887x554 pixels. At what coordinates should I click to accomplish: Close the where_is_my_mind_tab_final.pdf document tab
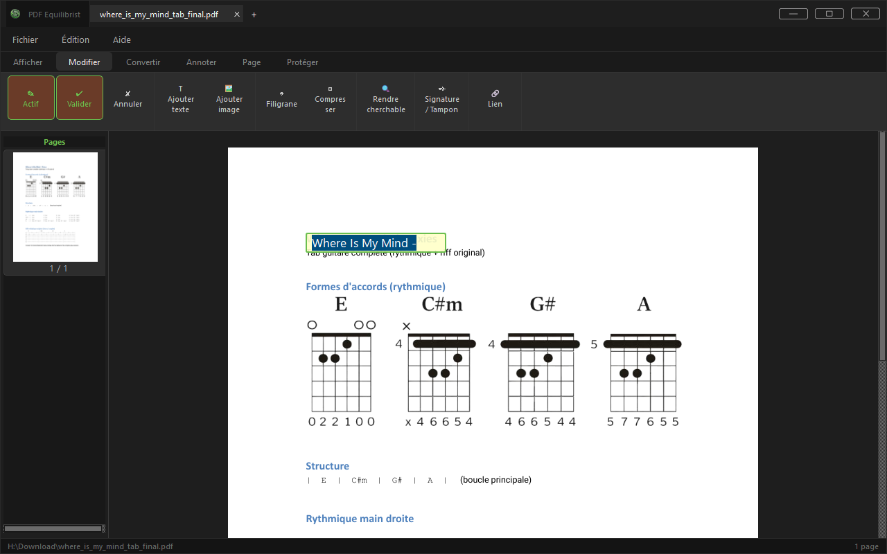[x=237, y=15]
